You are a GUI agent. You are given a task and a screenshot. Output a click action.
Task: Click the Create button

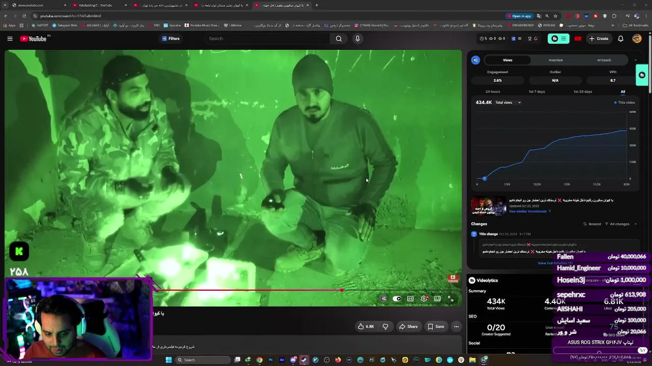[599, 39]
